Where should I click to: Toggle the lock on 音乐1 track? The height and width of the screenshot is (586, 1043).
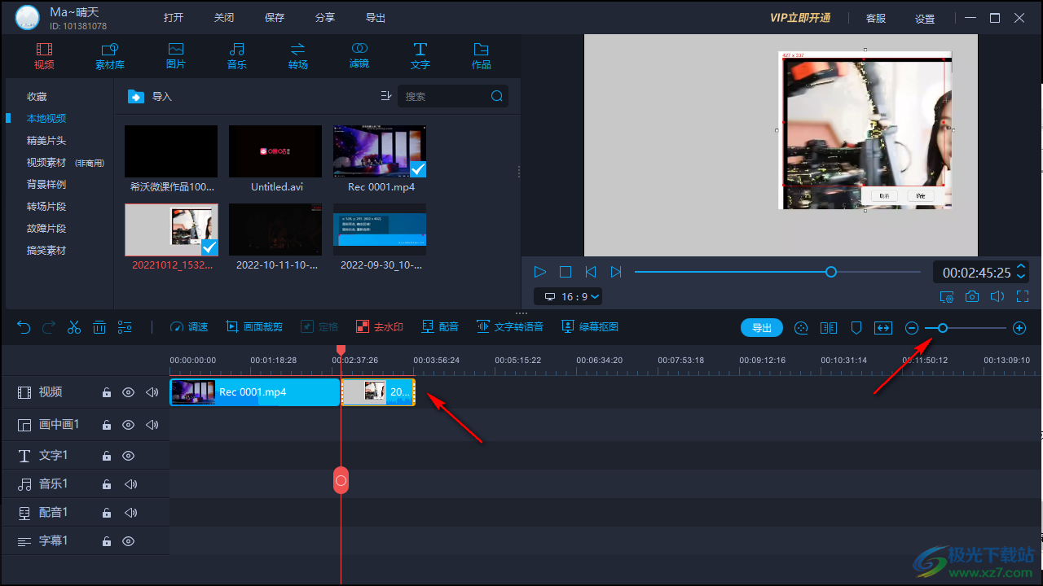coord(106,484)
